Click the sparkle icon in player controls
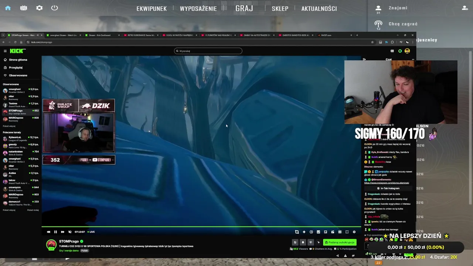The height and width of the screenshot is (266, 473). click(304, 232)
